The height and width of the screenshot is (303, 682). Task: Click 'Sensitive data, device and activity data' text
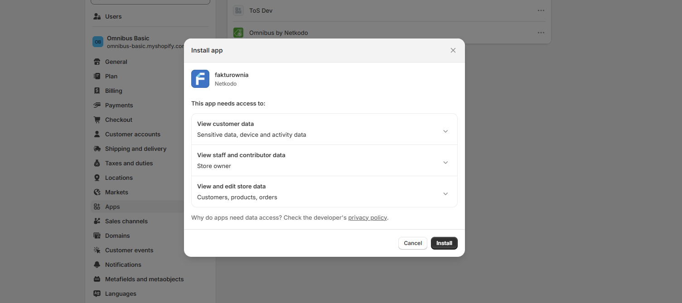[x=252, y=135]
